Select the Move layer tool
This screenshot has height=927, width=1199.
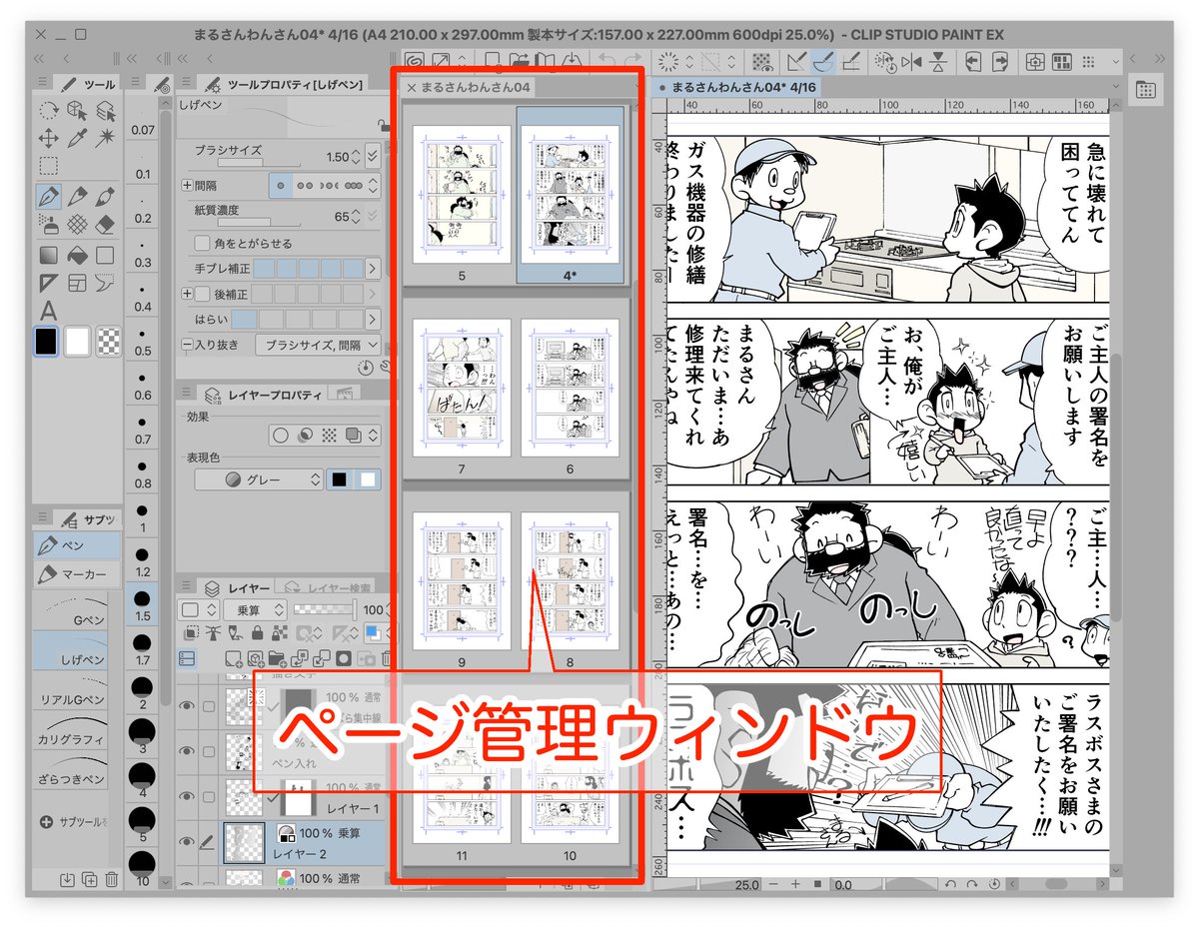(49, 139)
